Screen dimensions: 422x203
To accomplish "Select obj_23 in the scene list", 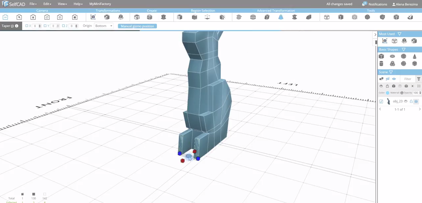I will (x=398, y=101).
